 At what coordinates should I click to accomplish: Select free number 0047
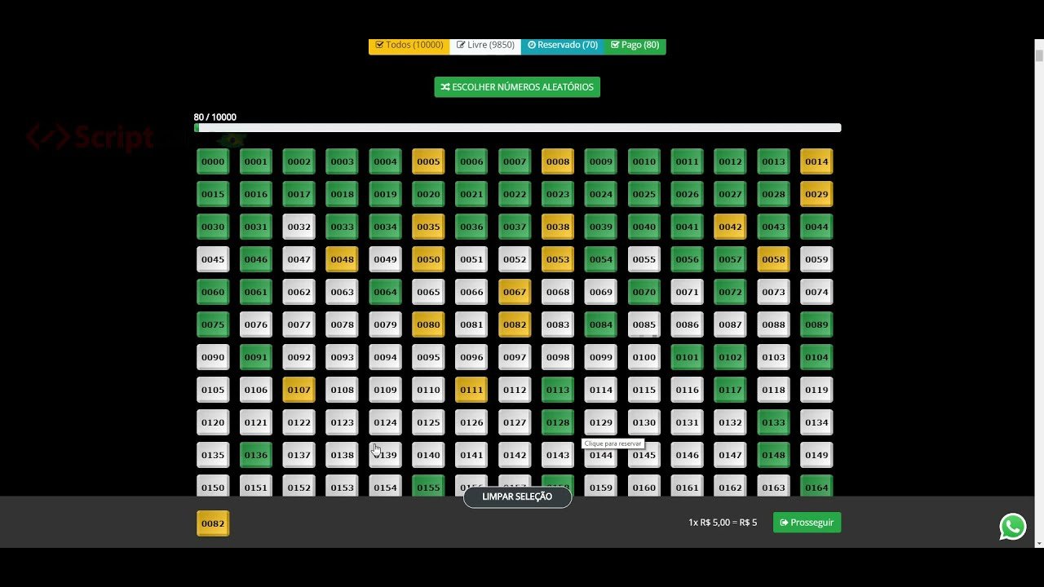click(299, 259)
